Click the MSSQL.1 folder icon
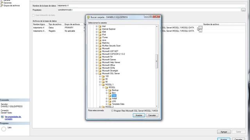Image resolution: width=250 pixels, height=140 pixels. tap(103, 85)
